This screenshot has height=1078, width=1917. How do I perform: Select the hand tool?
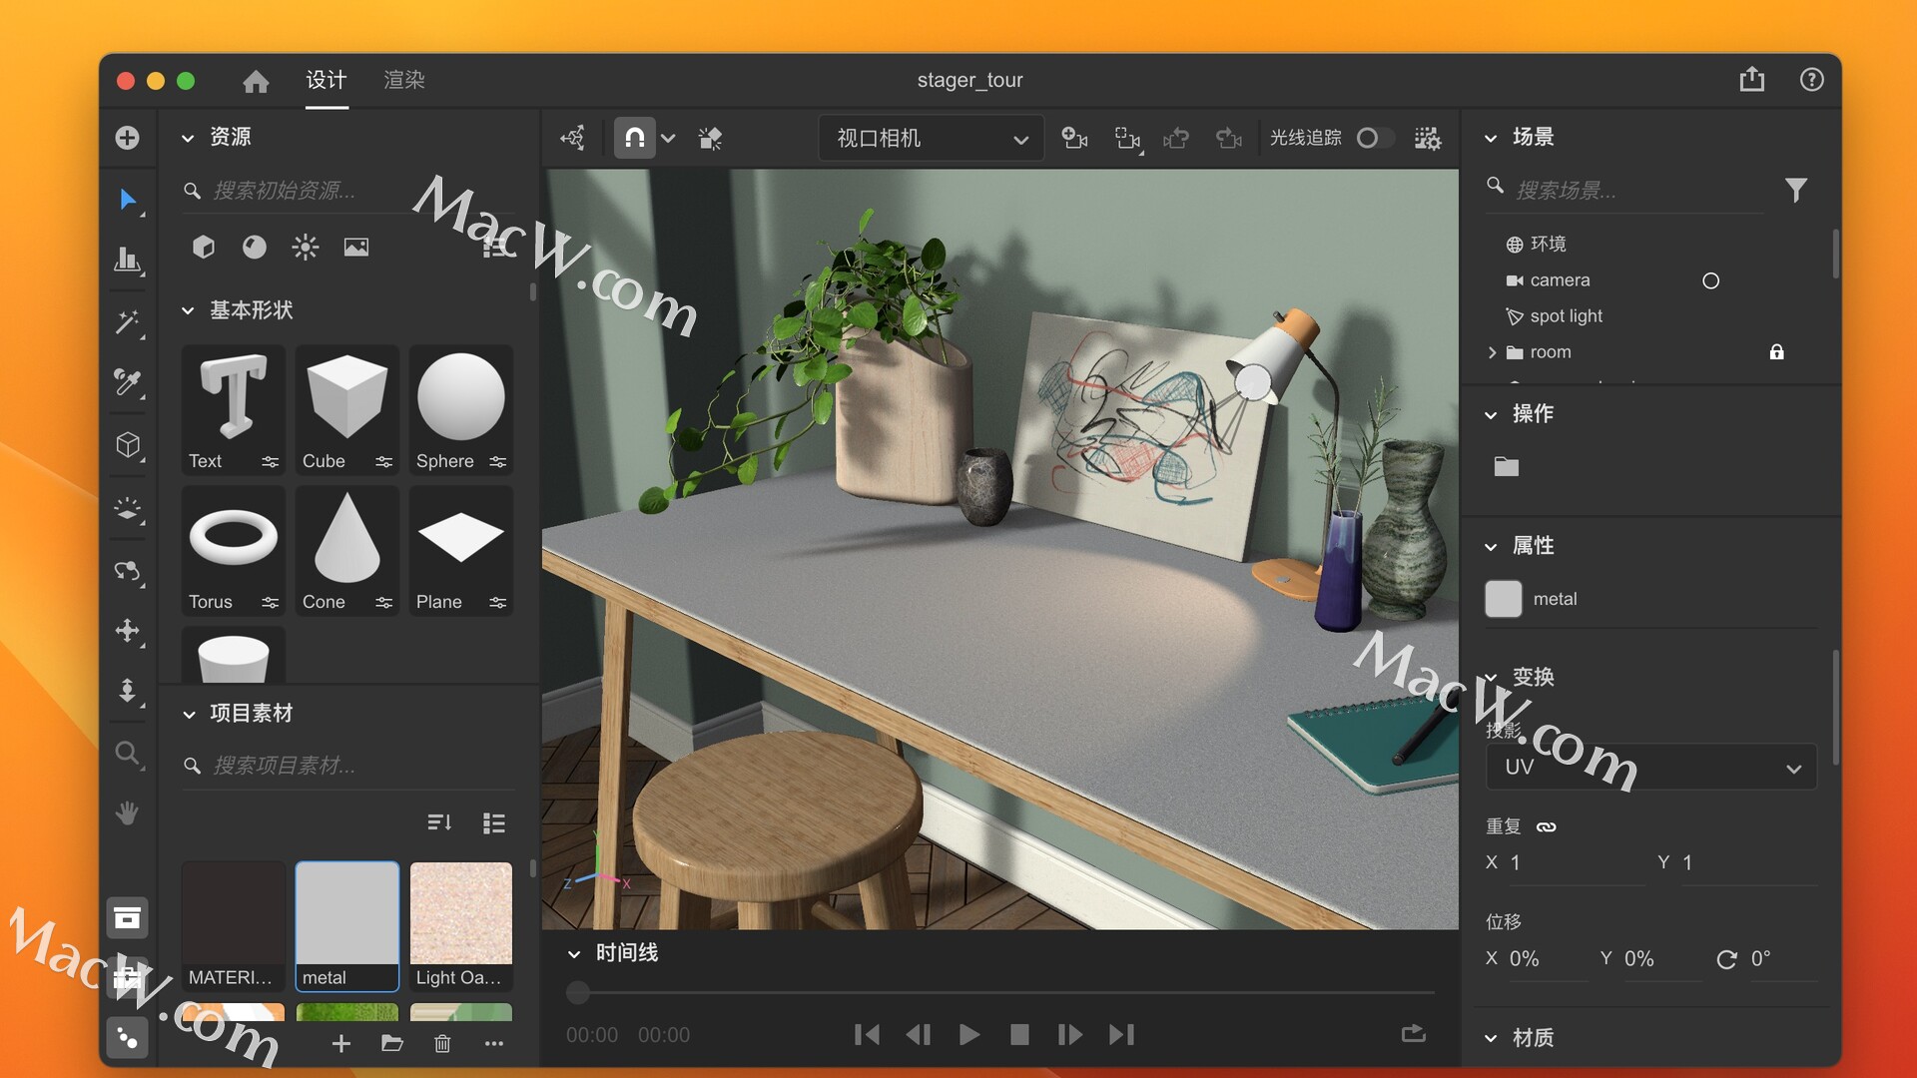coord(128,812)
